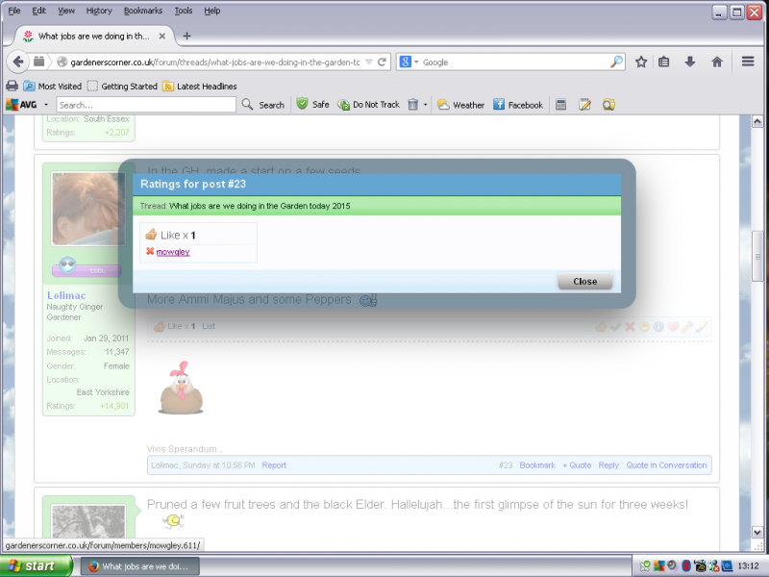Open the Bookmarks menu

click(x=143, y=11)
